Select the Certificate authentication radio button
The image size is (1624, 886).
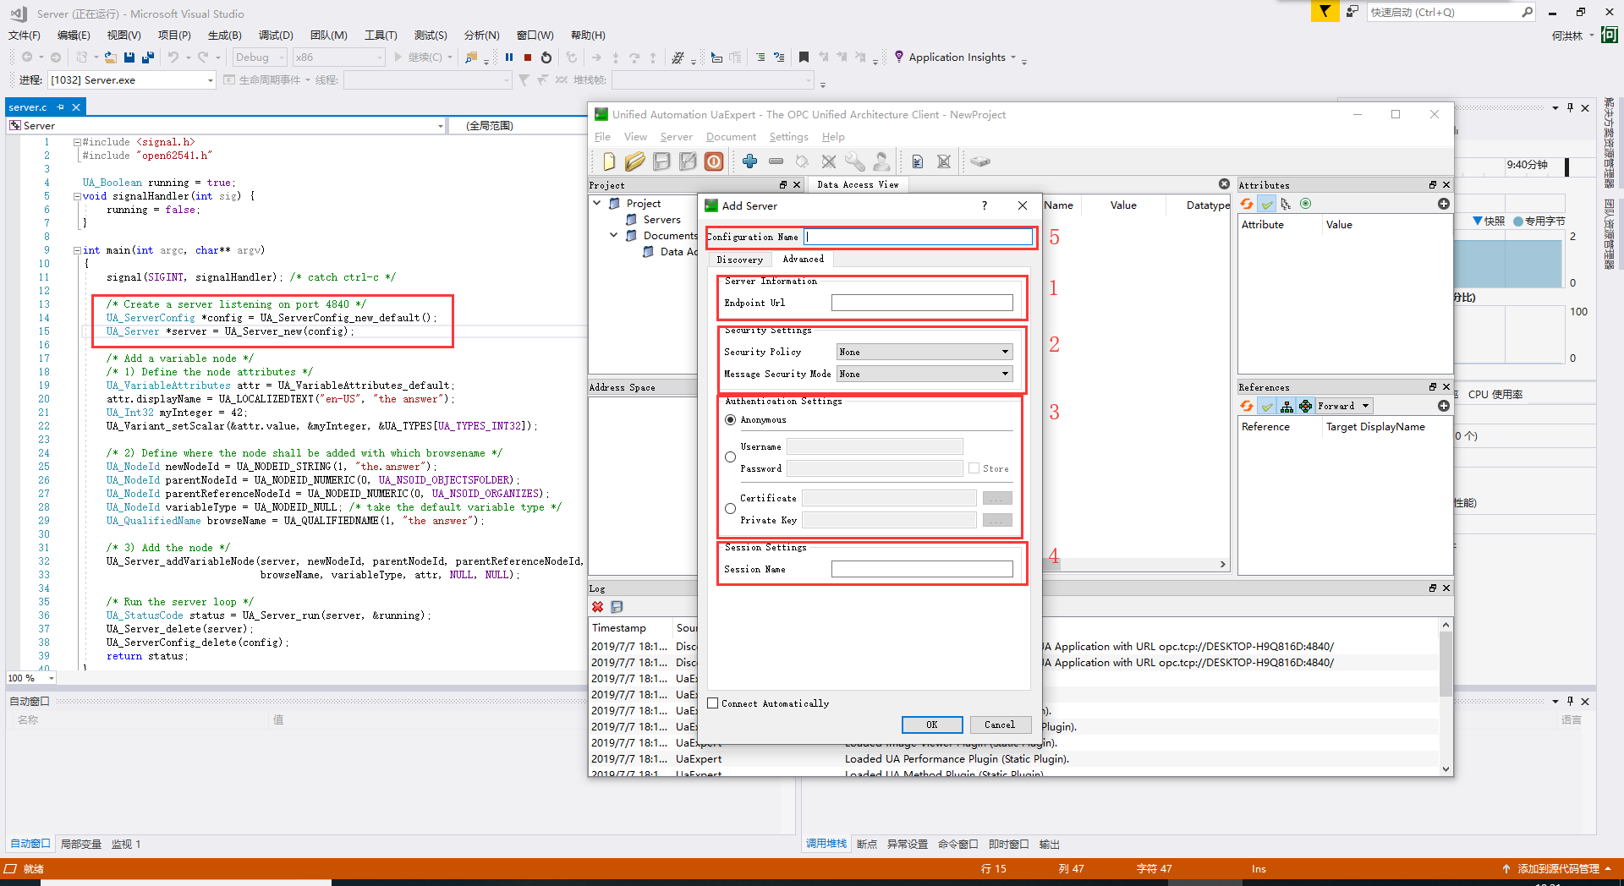tap(731, 509)
